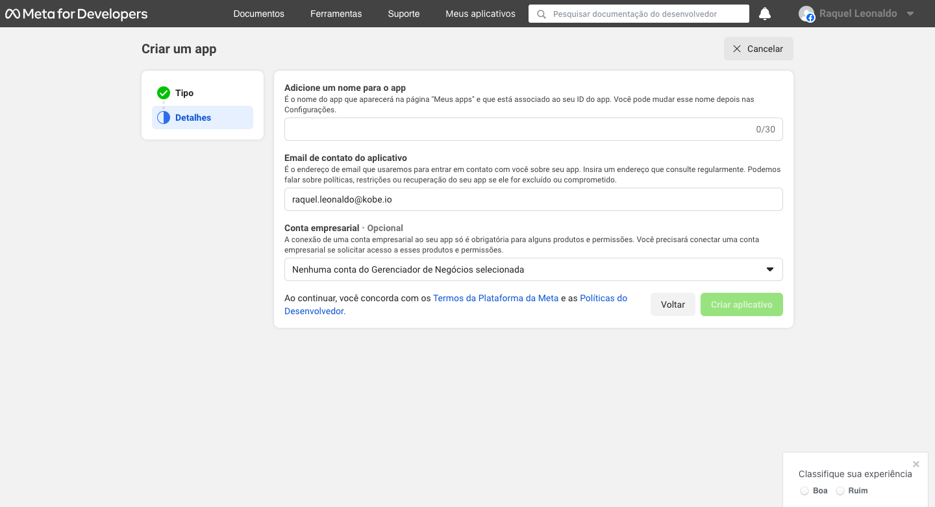Screen dimensions: 935x507
Task: Open the Documentos menu
Action: [x=258, y=13]
